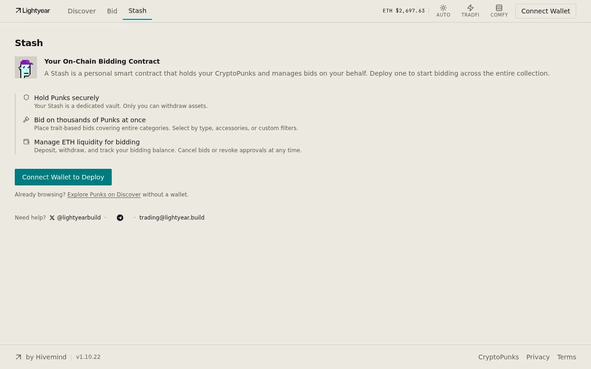
Task: Click Connect Wallet to Deploy
Action: pos(63,177)
